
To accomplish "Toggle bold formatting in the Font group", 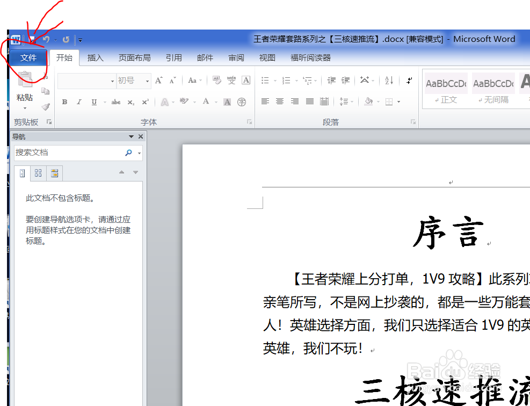I will tap(64, 102).
